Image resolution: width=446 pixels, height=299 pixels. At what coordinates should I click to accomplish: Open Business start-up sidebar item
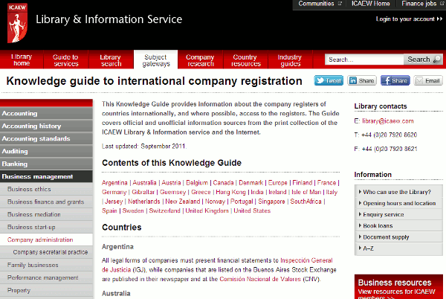46,227
